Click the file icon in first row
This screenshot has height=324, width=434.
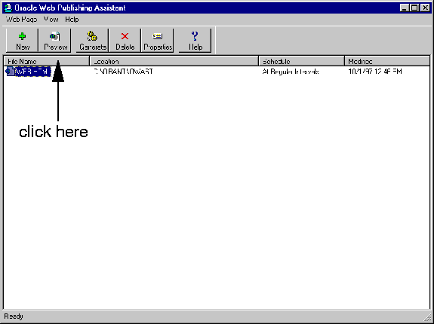[x=10, y=72]
